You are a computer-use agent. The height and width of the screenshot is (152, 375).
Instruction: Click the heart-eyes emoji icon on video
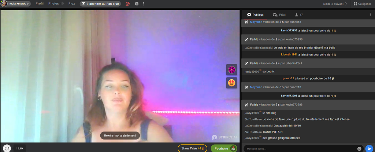231,83
